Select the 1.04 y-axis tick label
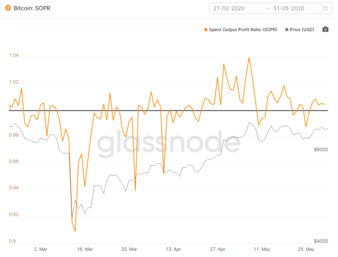This screenshot has width=338, height=257. [x=14, y=55]
